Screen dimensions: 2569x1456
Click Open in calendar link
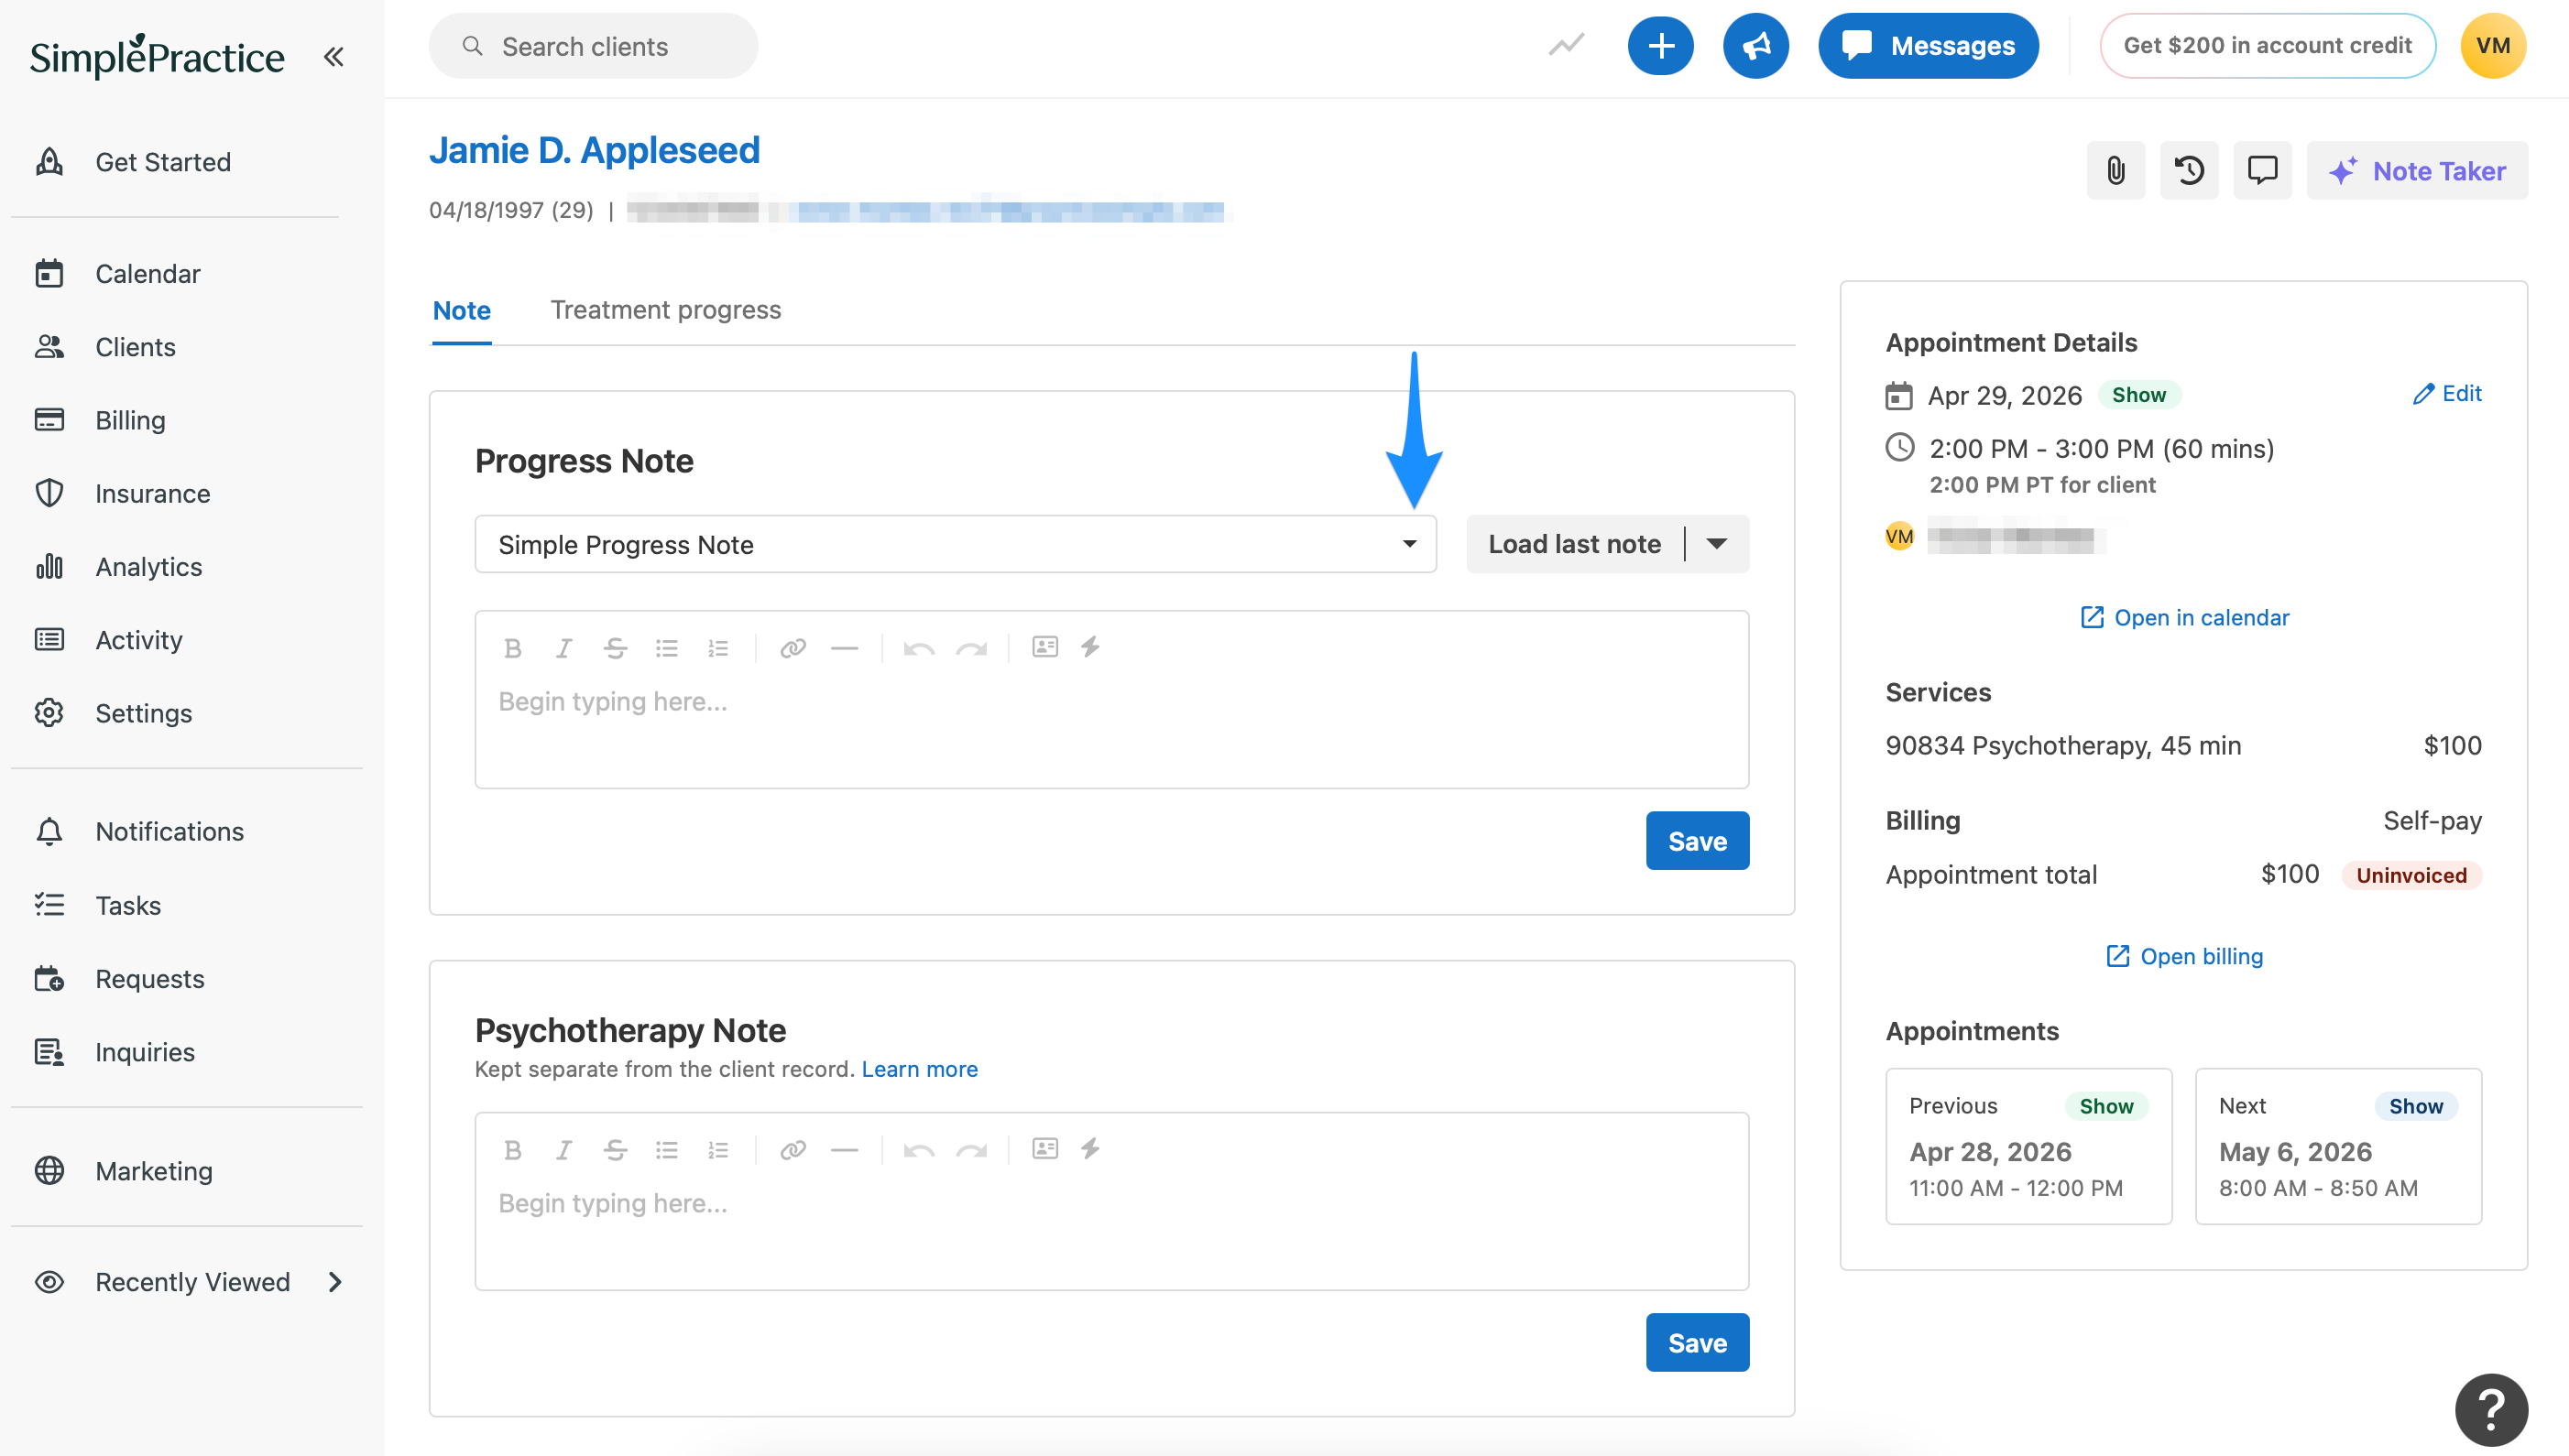pos(2185,617)
